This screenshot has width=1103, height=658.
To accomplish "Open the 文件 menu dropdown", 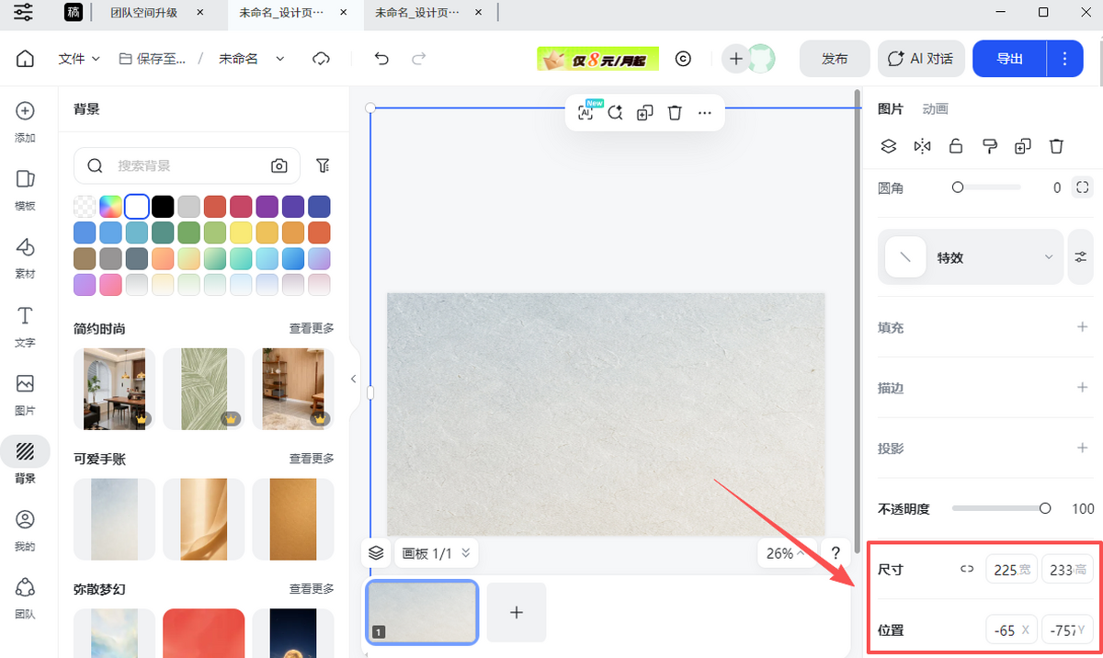I will pos(79,59).
